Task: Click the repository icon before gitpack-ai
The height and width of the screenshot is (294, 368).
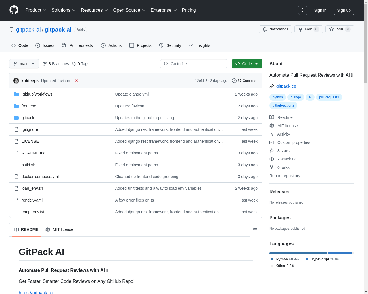Action: (11, 30)
